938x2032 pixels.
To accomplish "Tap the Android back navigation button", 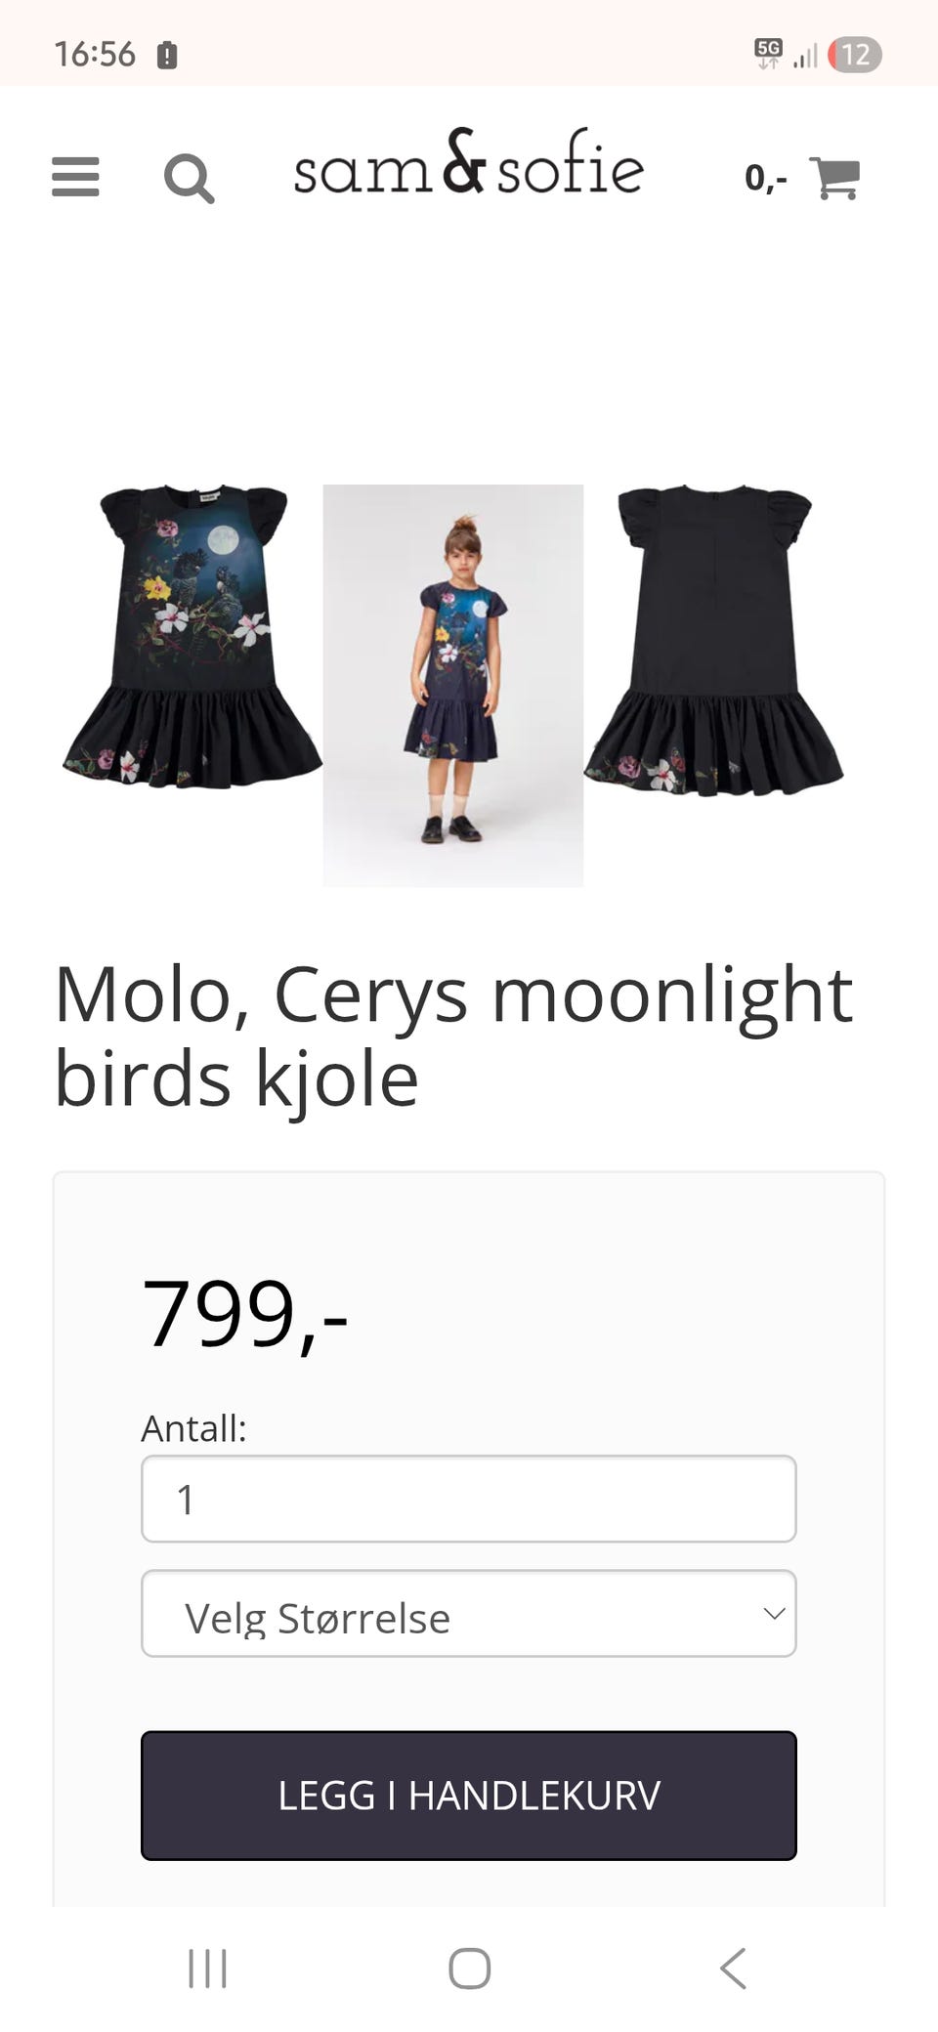I will [x=733, y=1968].
